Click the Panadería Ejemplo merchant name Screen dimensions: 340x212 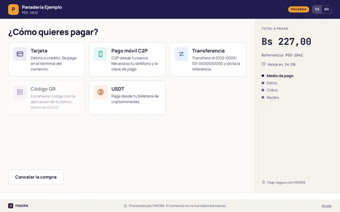pos(42,7)
